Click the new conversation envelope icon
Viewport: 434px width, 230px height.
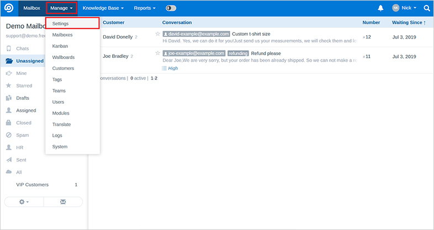(x=63, y=202)
